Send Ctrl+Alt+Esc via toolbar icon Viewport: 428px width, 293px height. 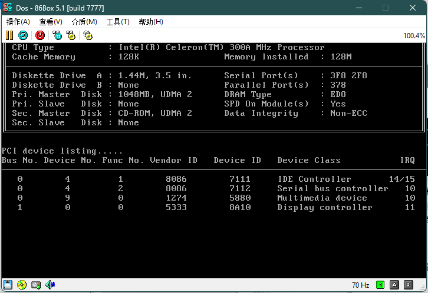click(71, 35)
